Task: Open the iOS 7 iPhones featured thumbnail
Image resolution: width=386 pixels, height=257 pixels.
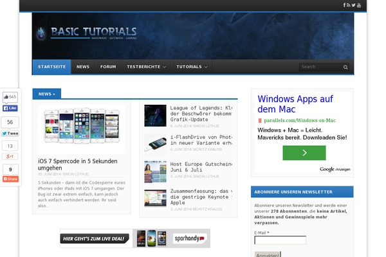Action: click(x=82, y=129)
